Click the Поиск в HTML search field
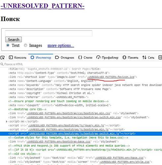 [x=81, y=64]
